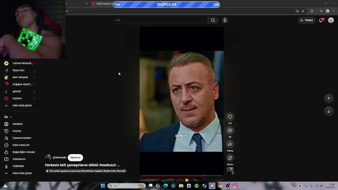Open Daha sonra izle list
338x190 pixels.
(20, 145)
